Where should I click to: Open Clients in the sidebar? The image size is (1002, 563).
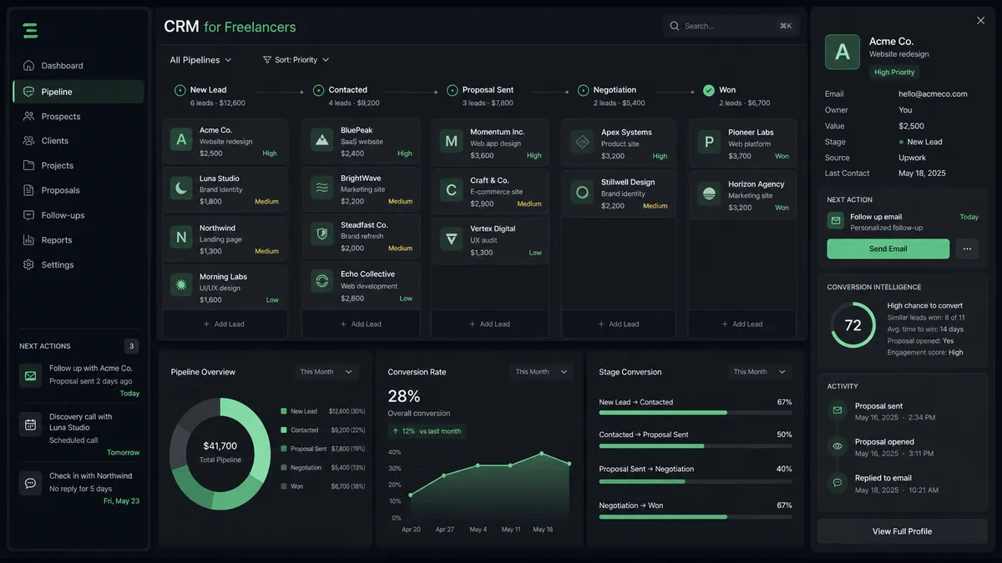78,141
